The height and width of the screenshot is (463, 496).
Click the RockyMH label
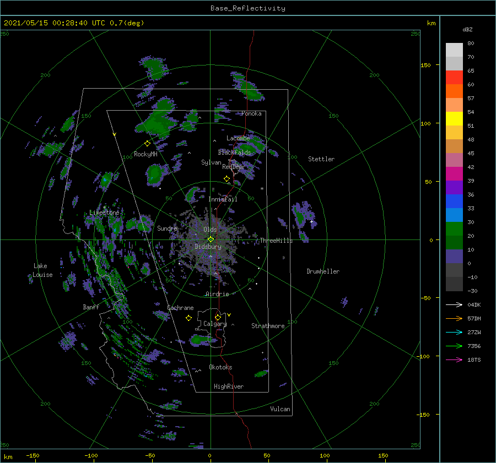coord(145,154)
